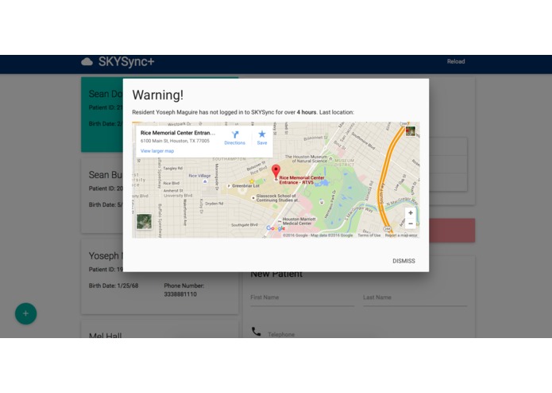Viewport: 552px width, 393px height.
Task: Click the Greenbriar Lot map label
Action: point(245,185)
